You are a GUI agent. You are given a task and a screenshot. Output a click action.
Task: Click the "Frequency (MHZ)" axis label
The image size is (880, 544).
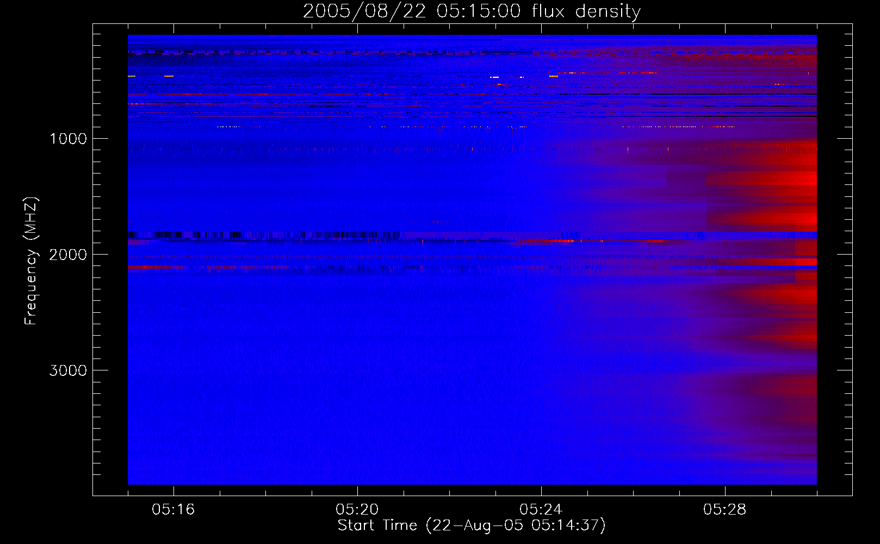coord(31,261)
